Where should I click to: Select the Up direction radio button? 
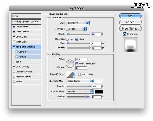tap(67, 39)
